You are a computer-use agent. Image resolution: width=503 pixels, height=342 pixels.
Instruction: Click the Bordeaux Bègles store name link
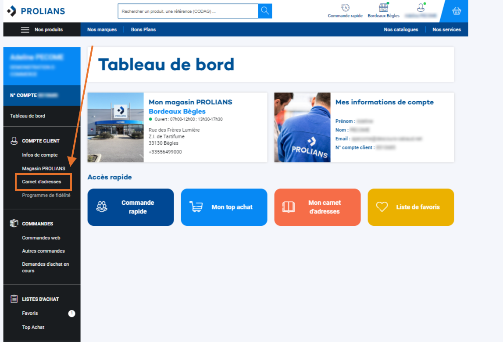click(x=177, y=111)
